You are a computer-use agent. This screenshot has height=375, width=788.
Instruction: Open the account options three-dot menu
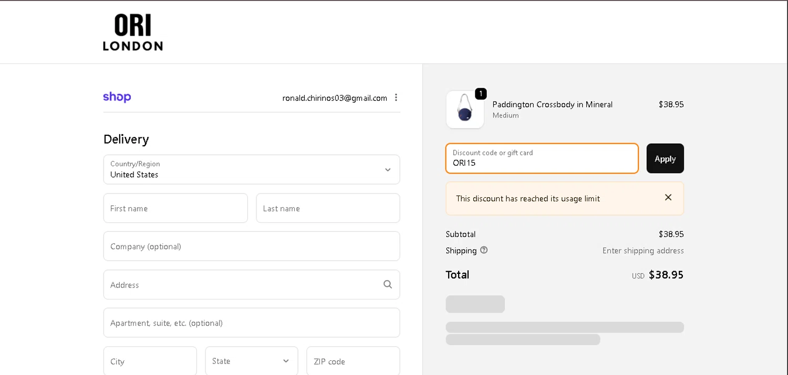point(396,98)
